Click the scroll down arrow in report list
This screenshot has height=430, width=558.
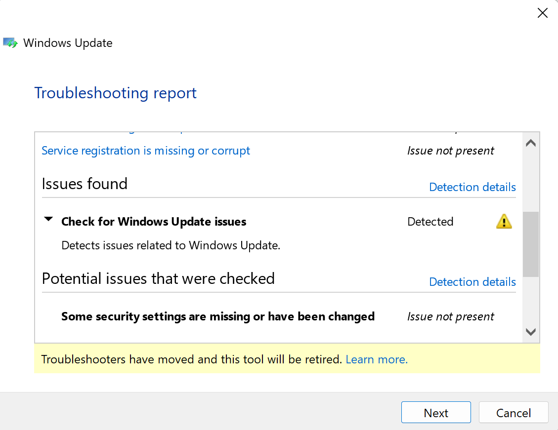pyautogui.click(x=531, y=332)
